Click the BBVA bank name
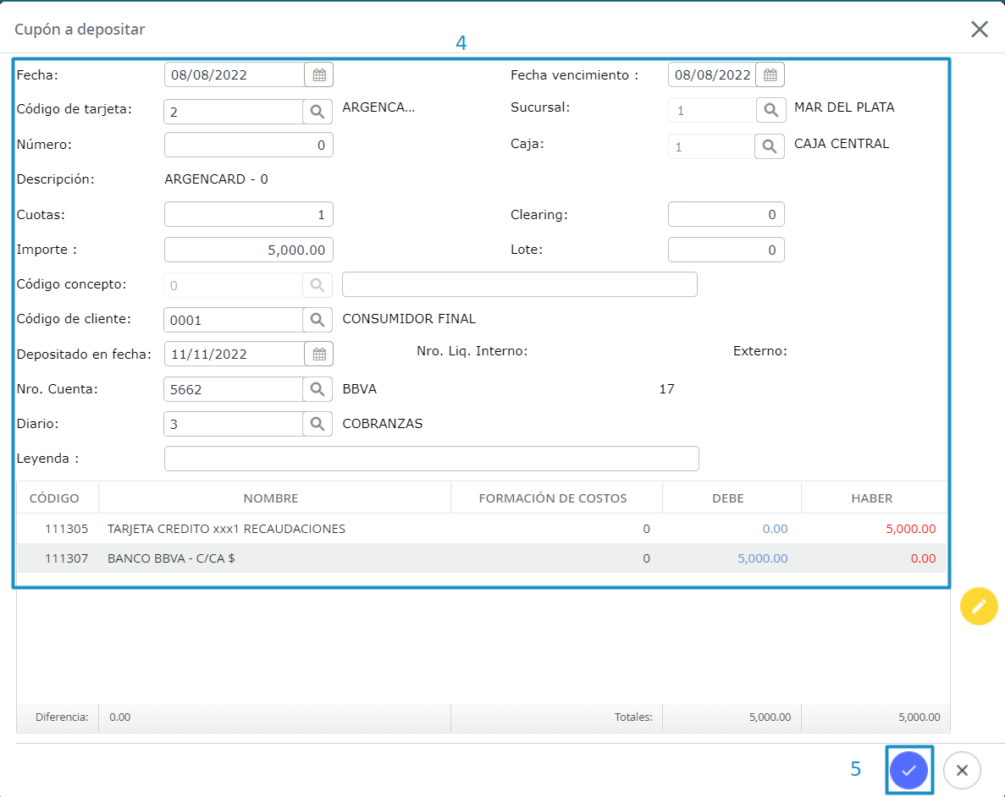 [x=360, y=389]
